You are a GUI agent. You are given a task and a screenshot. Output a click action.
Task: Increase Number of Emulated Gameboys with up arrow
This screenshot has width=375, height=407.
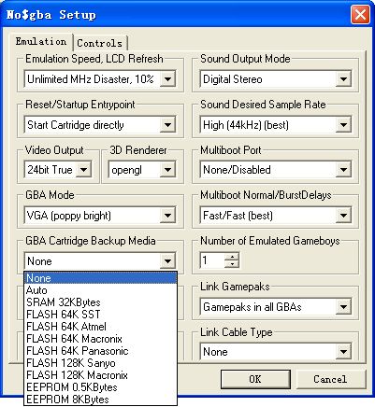[232, 257]
